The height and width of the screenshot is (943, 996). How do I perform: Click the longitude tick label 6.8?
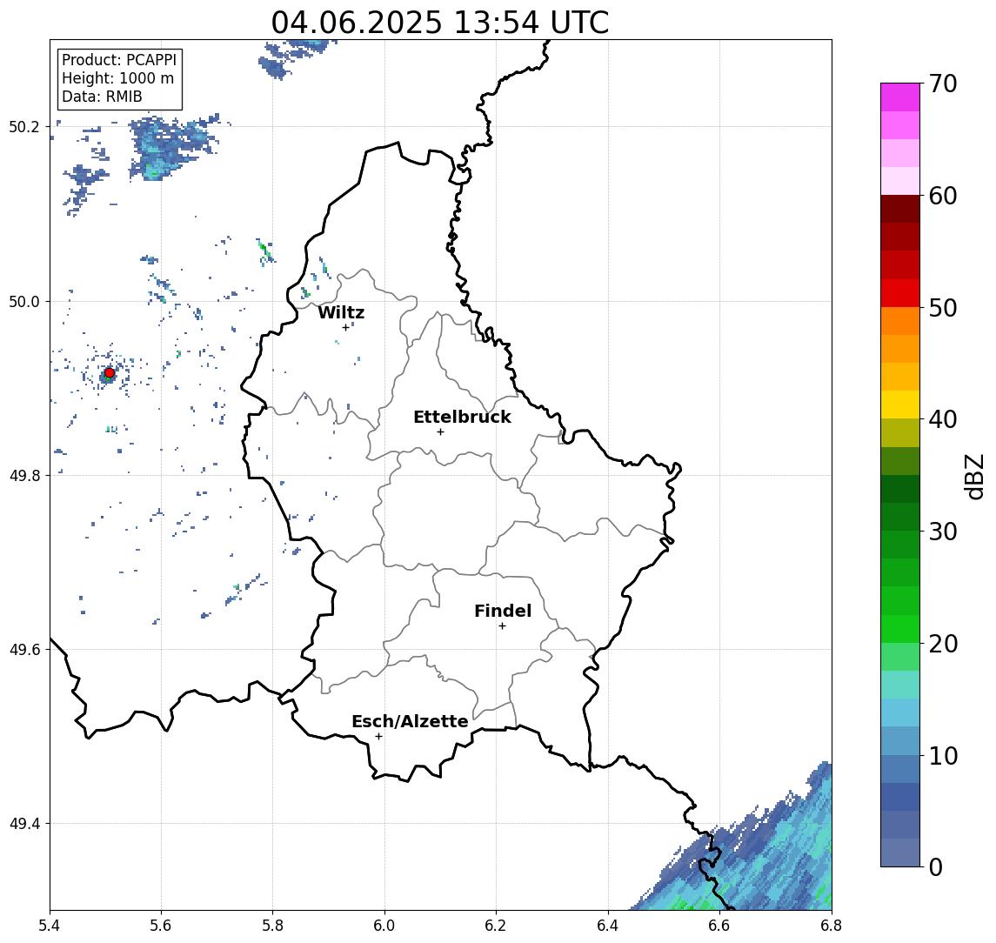point(831,926)
